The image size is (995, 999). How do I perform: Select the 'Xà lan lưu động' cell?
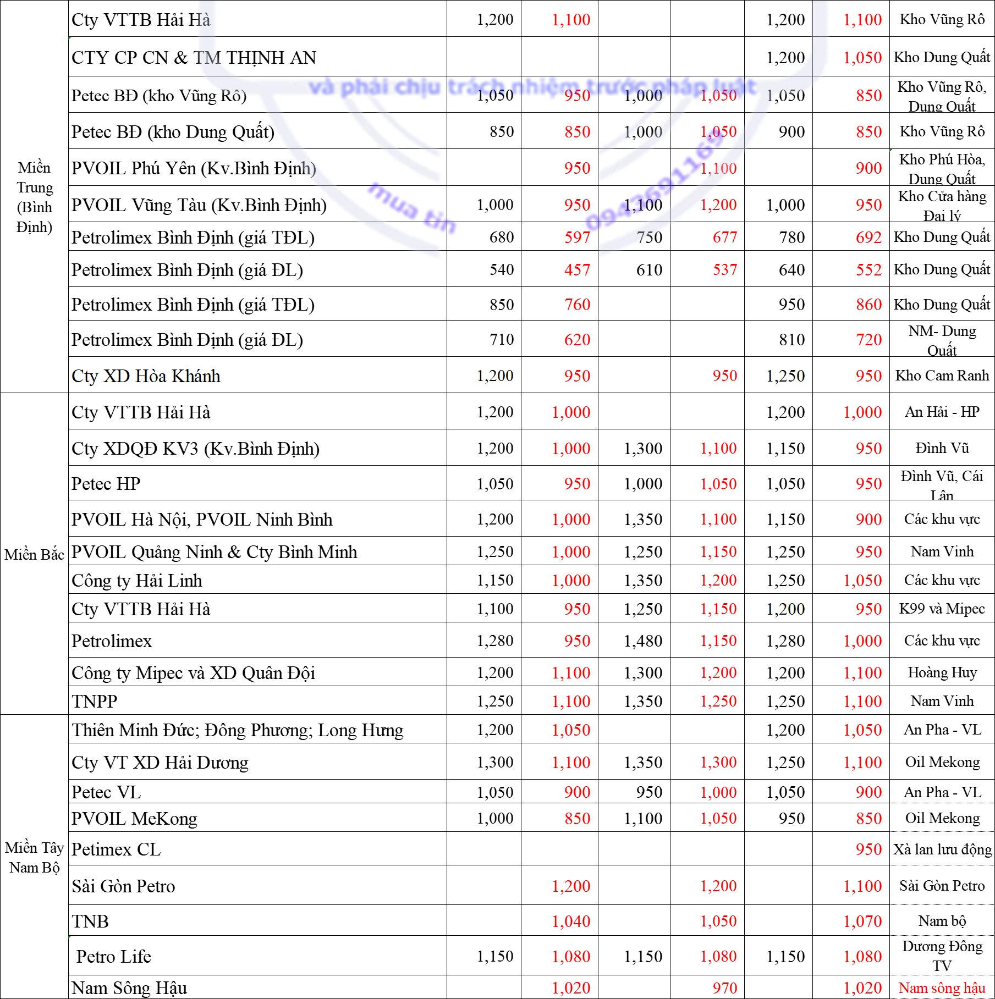click(942, 849)
